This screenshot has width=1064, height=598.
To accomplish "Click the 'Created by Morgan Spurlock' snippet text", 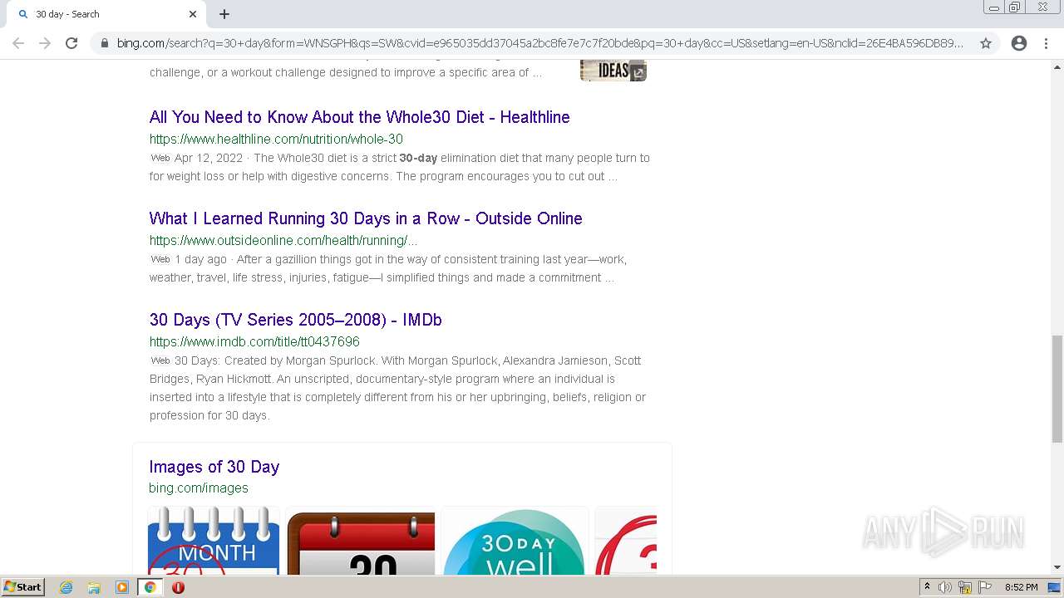I will (397, 388).
